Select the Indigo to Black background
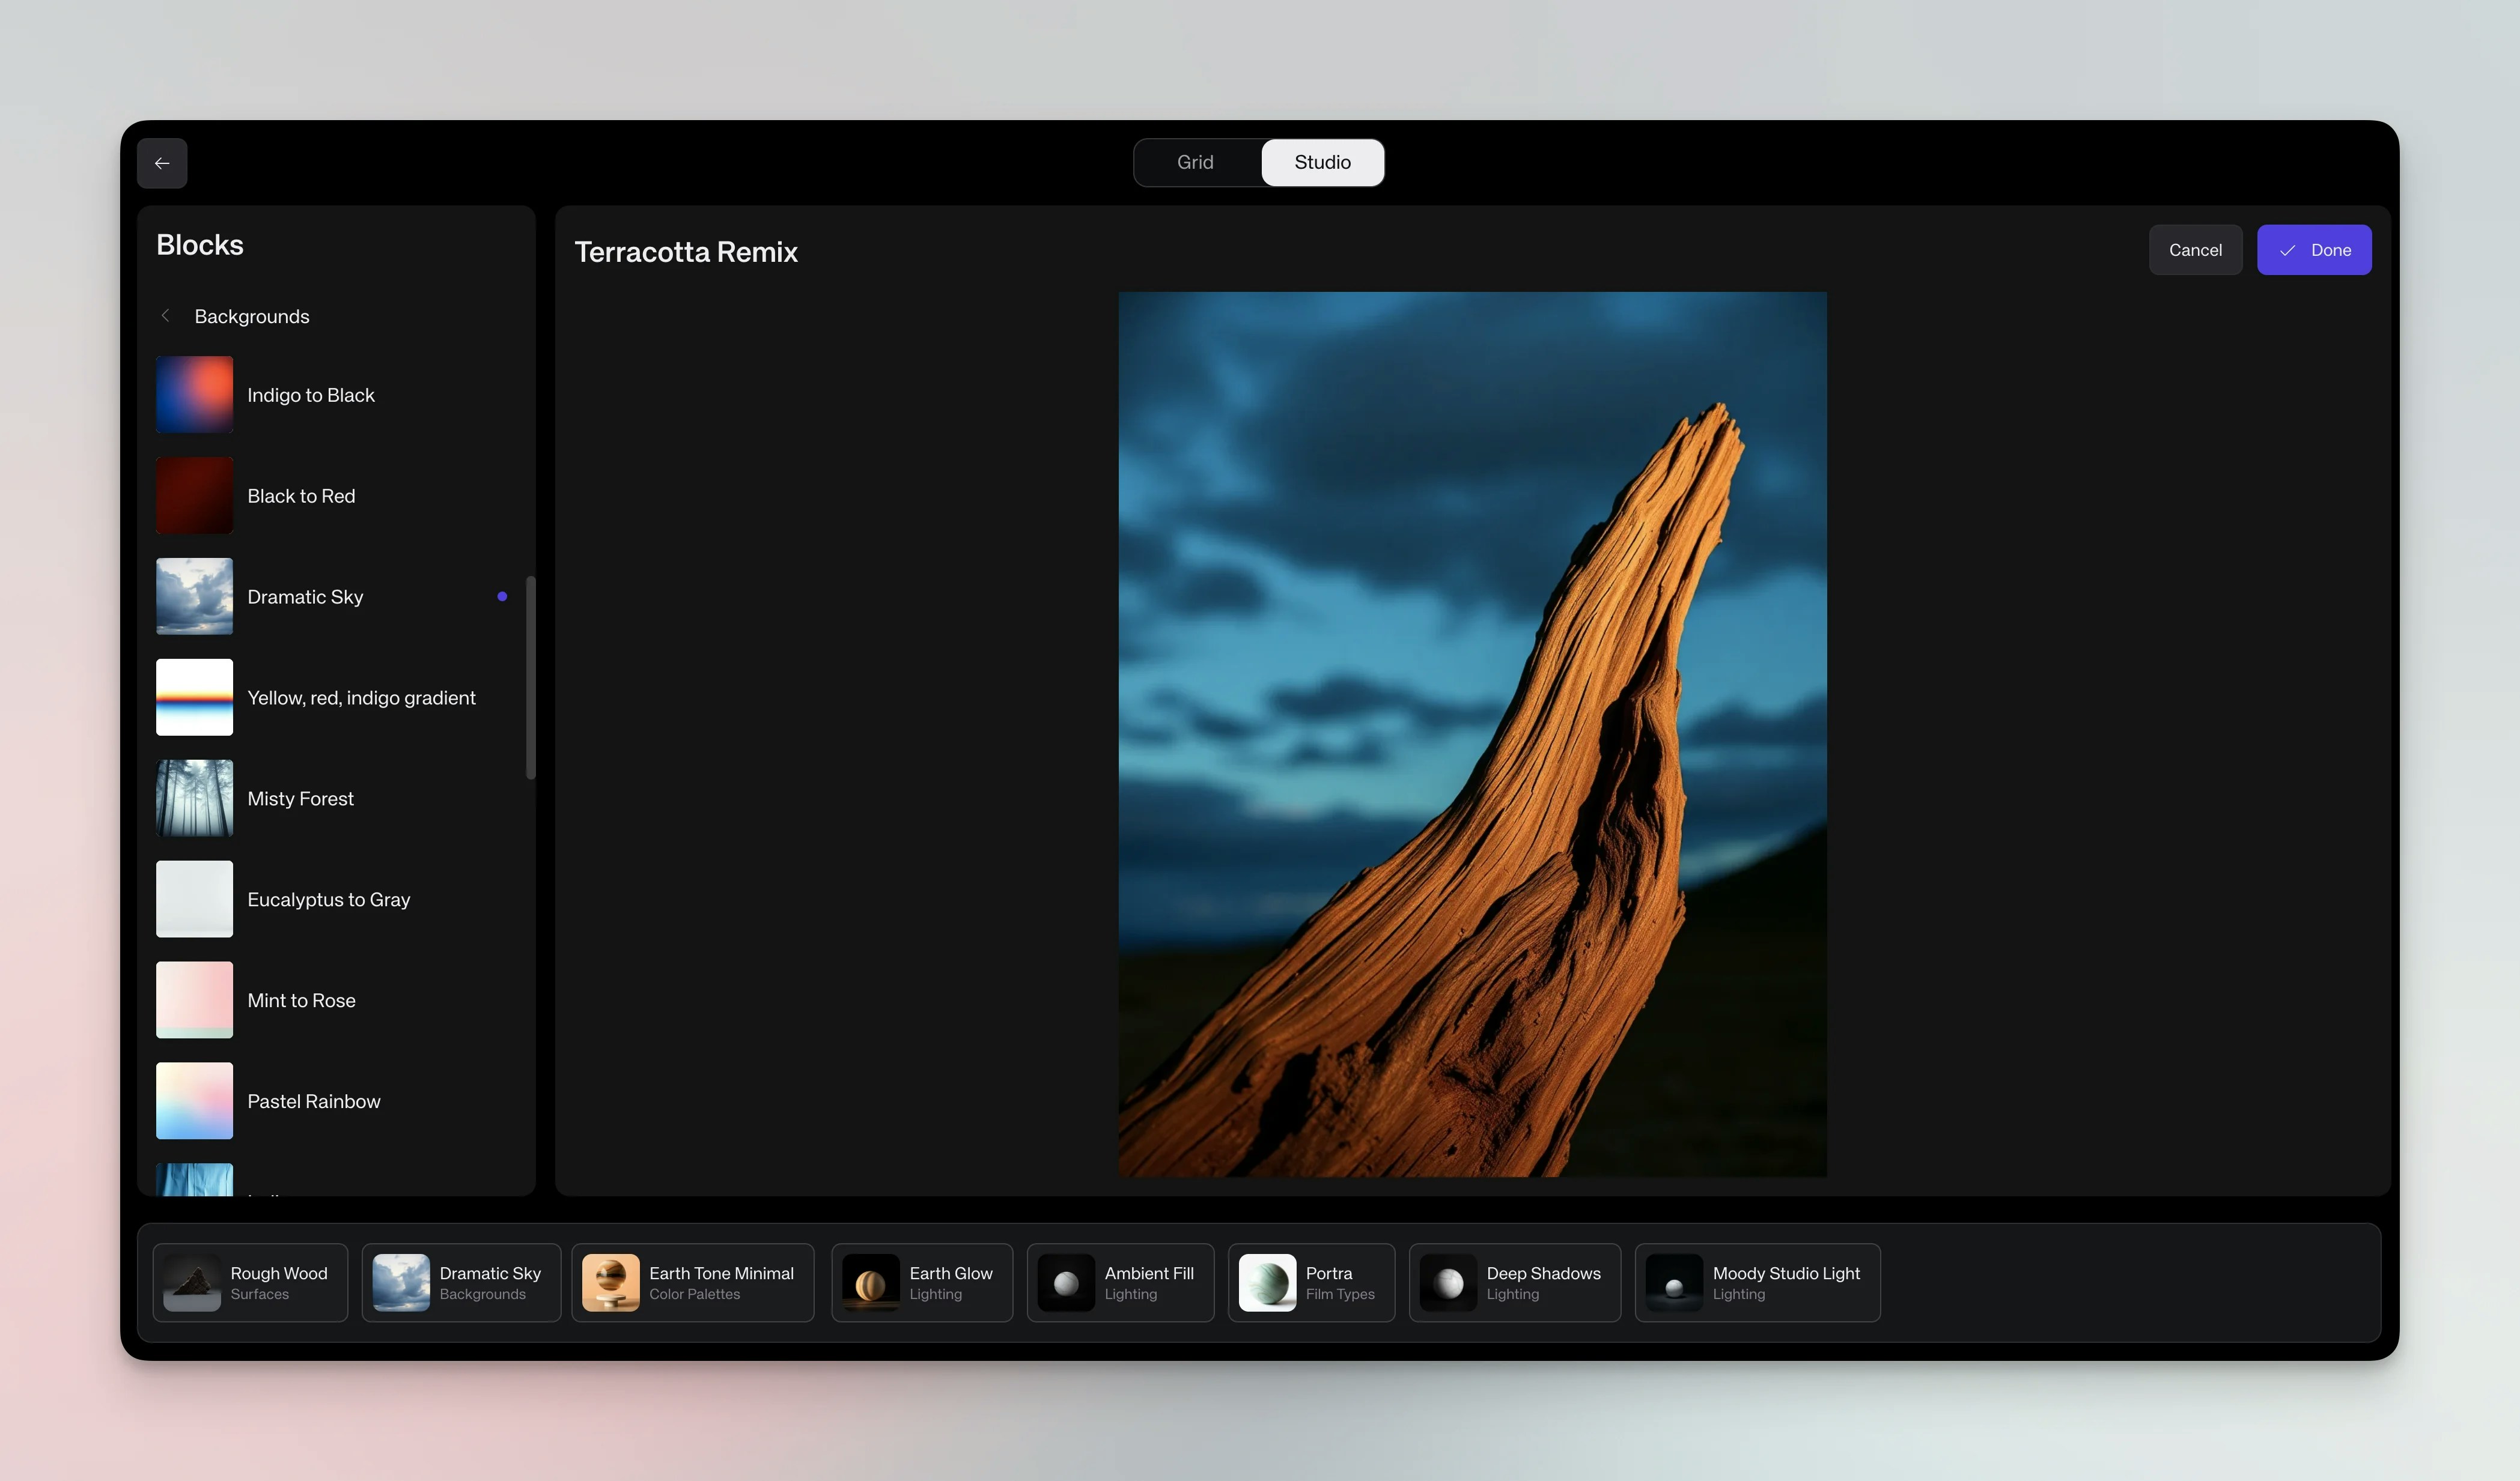Image resolution: width=2520 pixels, height=1481 pixels. (x=310, y=395)
